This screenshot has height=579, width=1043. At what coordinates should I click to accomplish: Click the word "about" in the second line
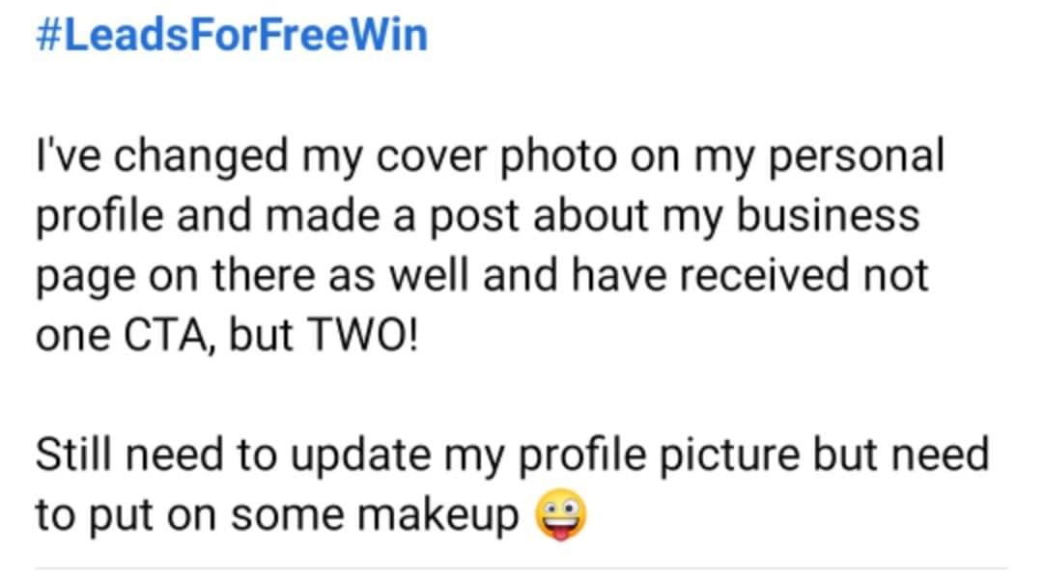[591, 215]
